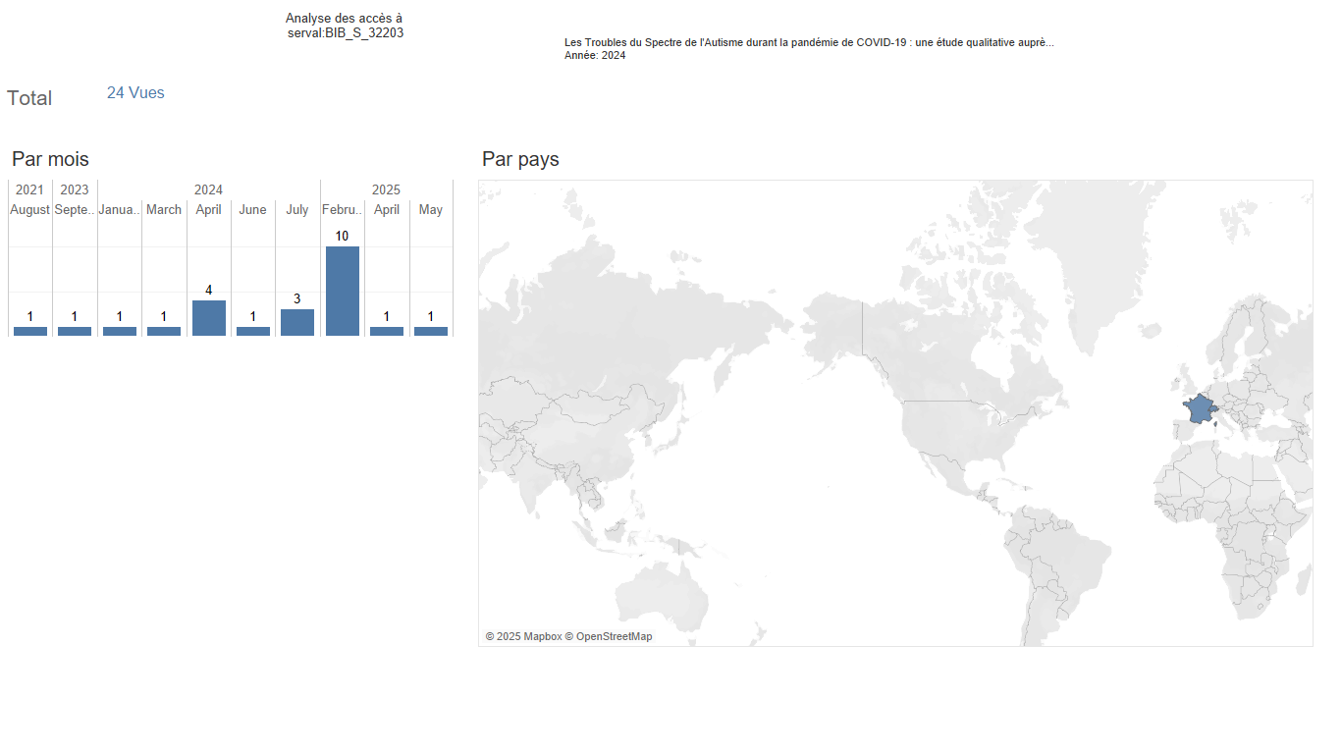Select the June 2024 bar
Screen dimensions: 1341x754
pos(253,331)
